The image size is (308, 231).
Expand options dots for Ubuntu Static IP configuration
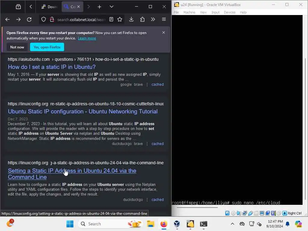click(147, 144)
